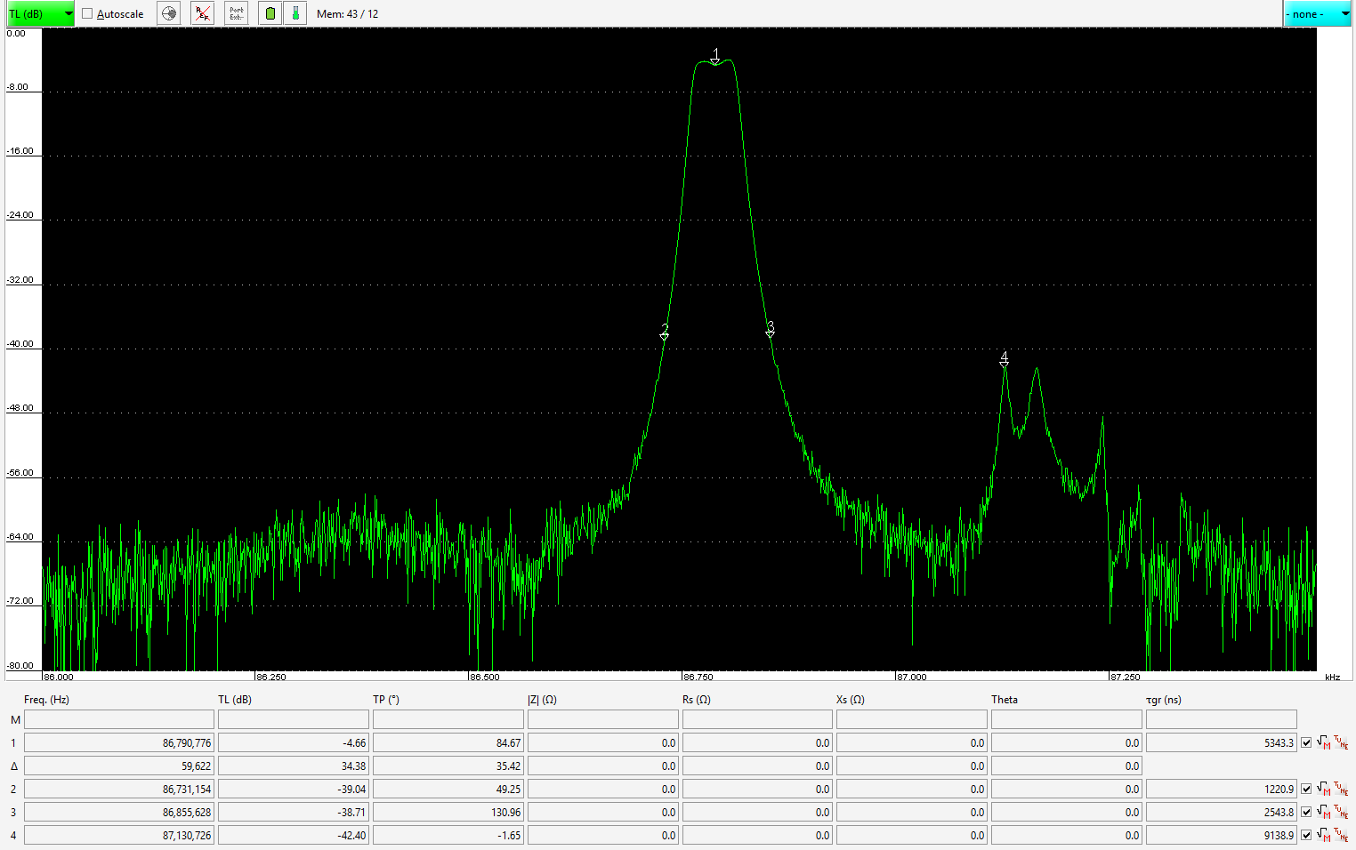
Task: Click marker 1 row TUNE icon
Action: pos(1341,742)
